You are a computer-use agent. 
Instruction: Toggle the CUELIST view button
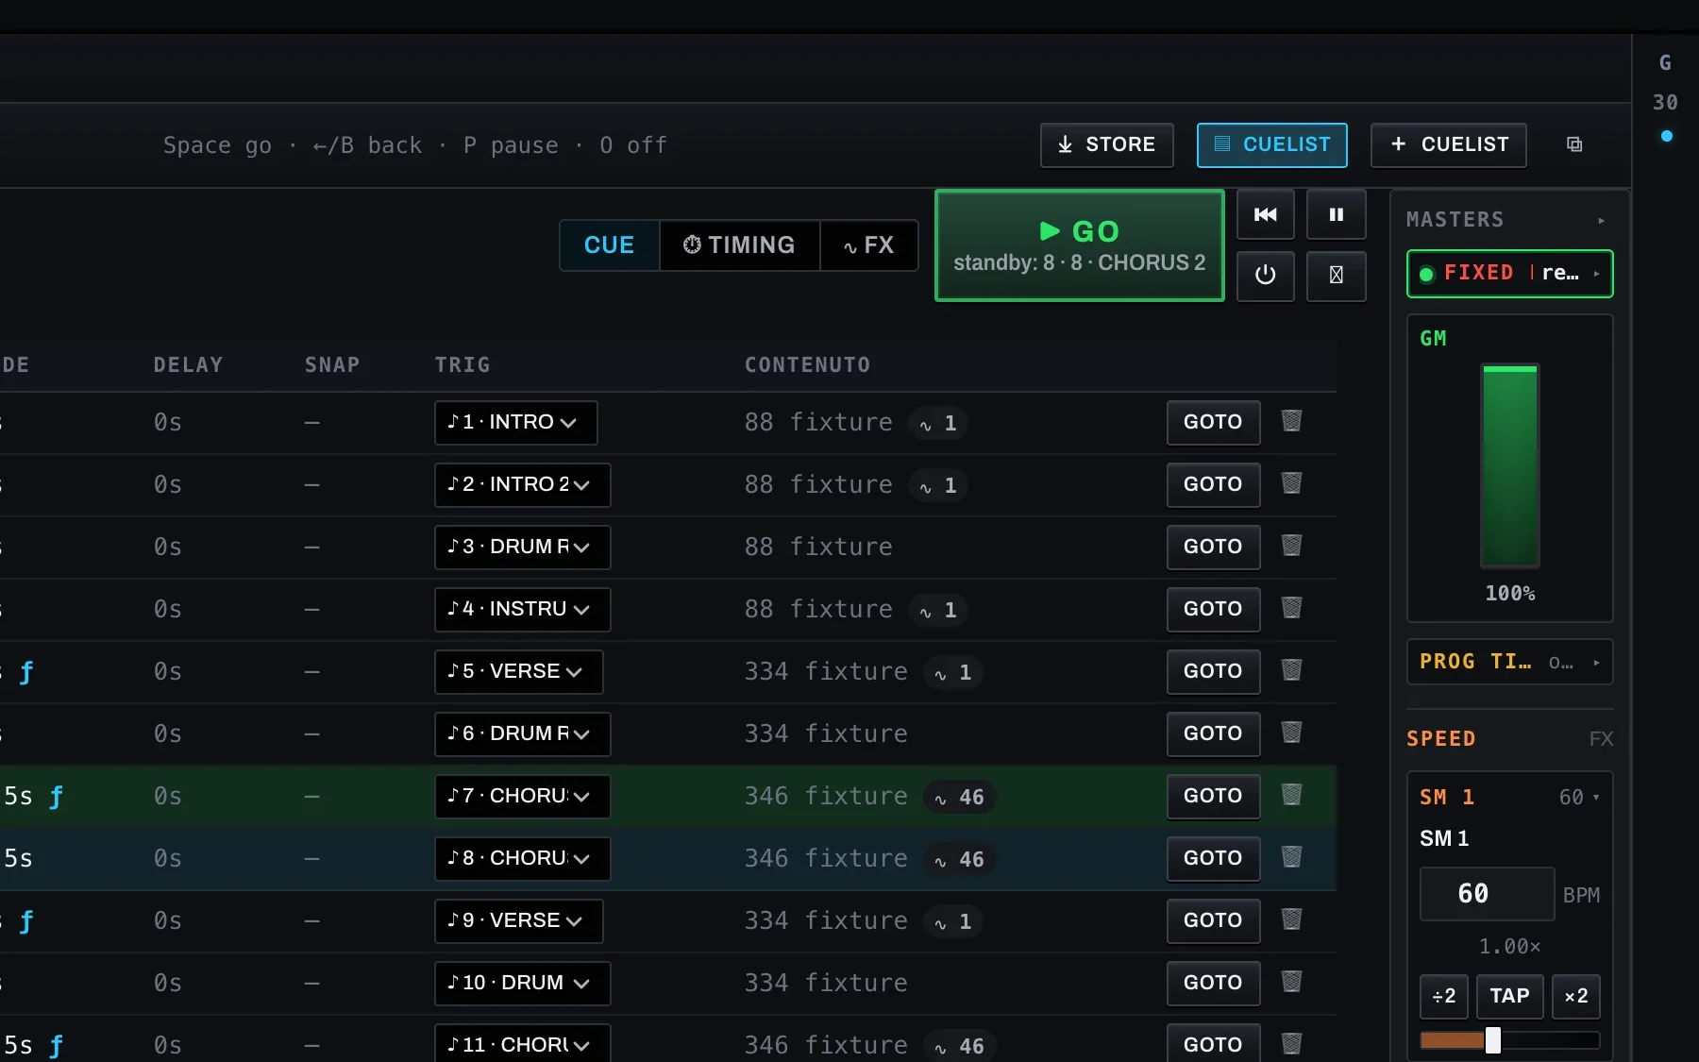click(1271, 144)
